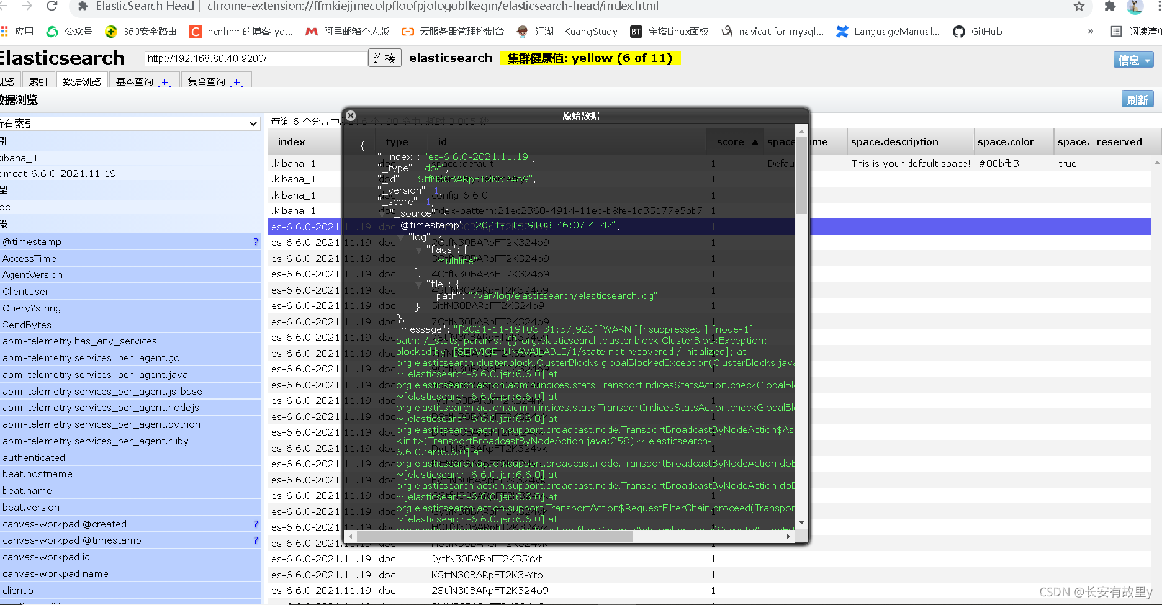Click the help mark beside canvas-workpad.@timestamp

tap(256, 540)
